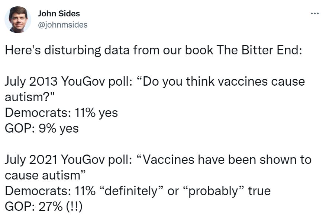Viewport: 329px width, 216px height.
Task: Click the "Democrats: 11% yes" line
Action: pos(61,113)
